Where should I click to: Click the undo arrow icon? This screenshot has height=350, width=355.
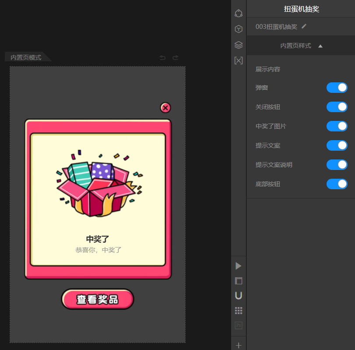pos(162,57)
